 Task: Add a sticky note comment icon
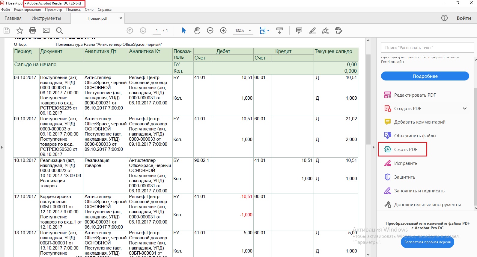coord(299,31)
